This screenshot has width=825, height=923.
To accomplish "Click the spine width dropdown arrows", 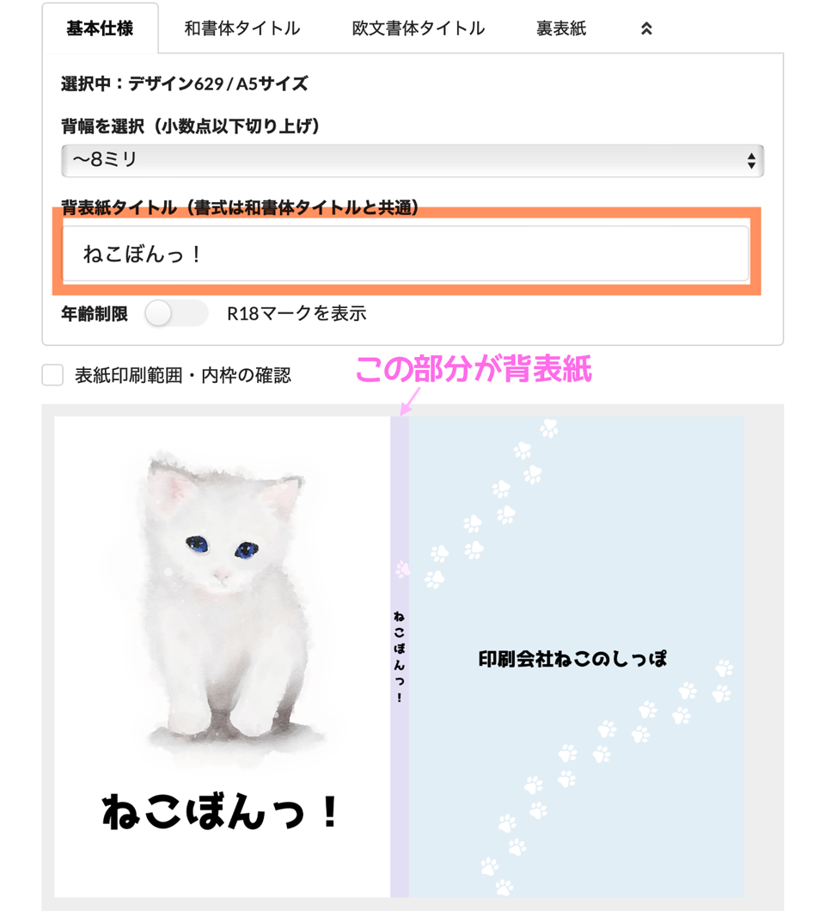I will coord(751,161).
